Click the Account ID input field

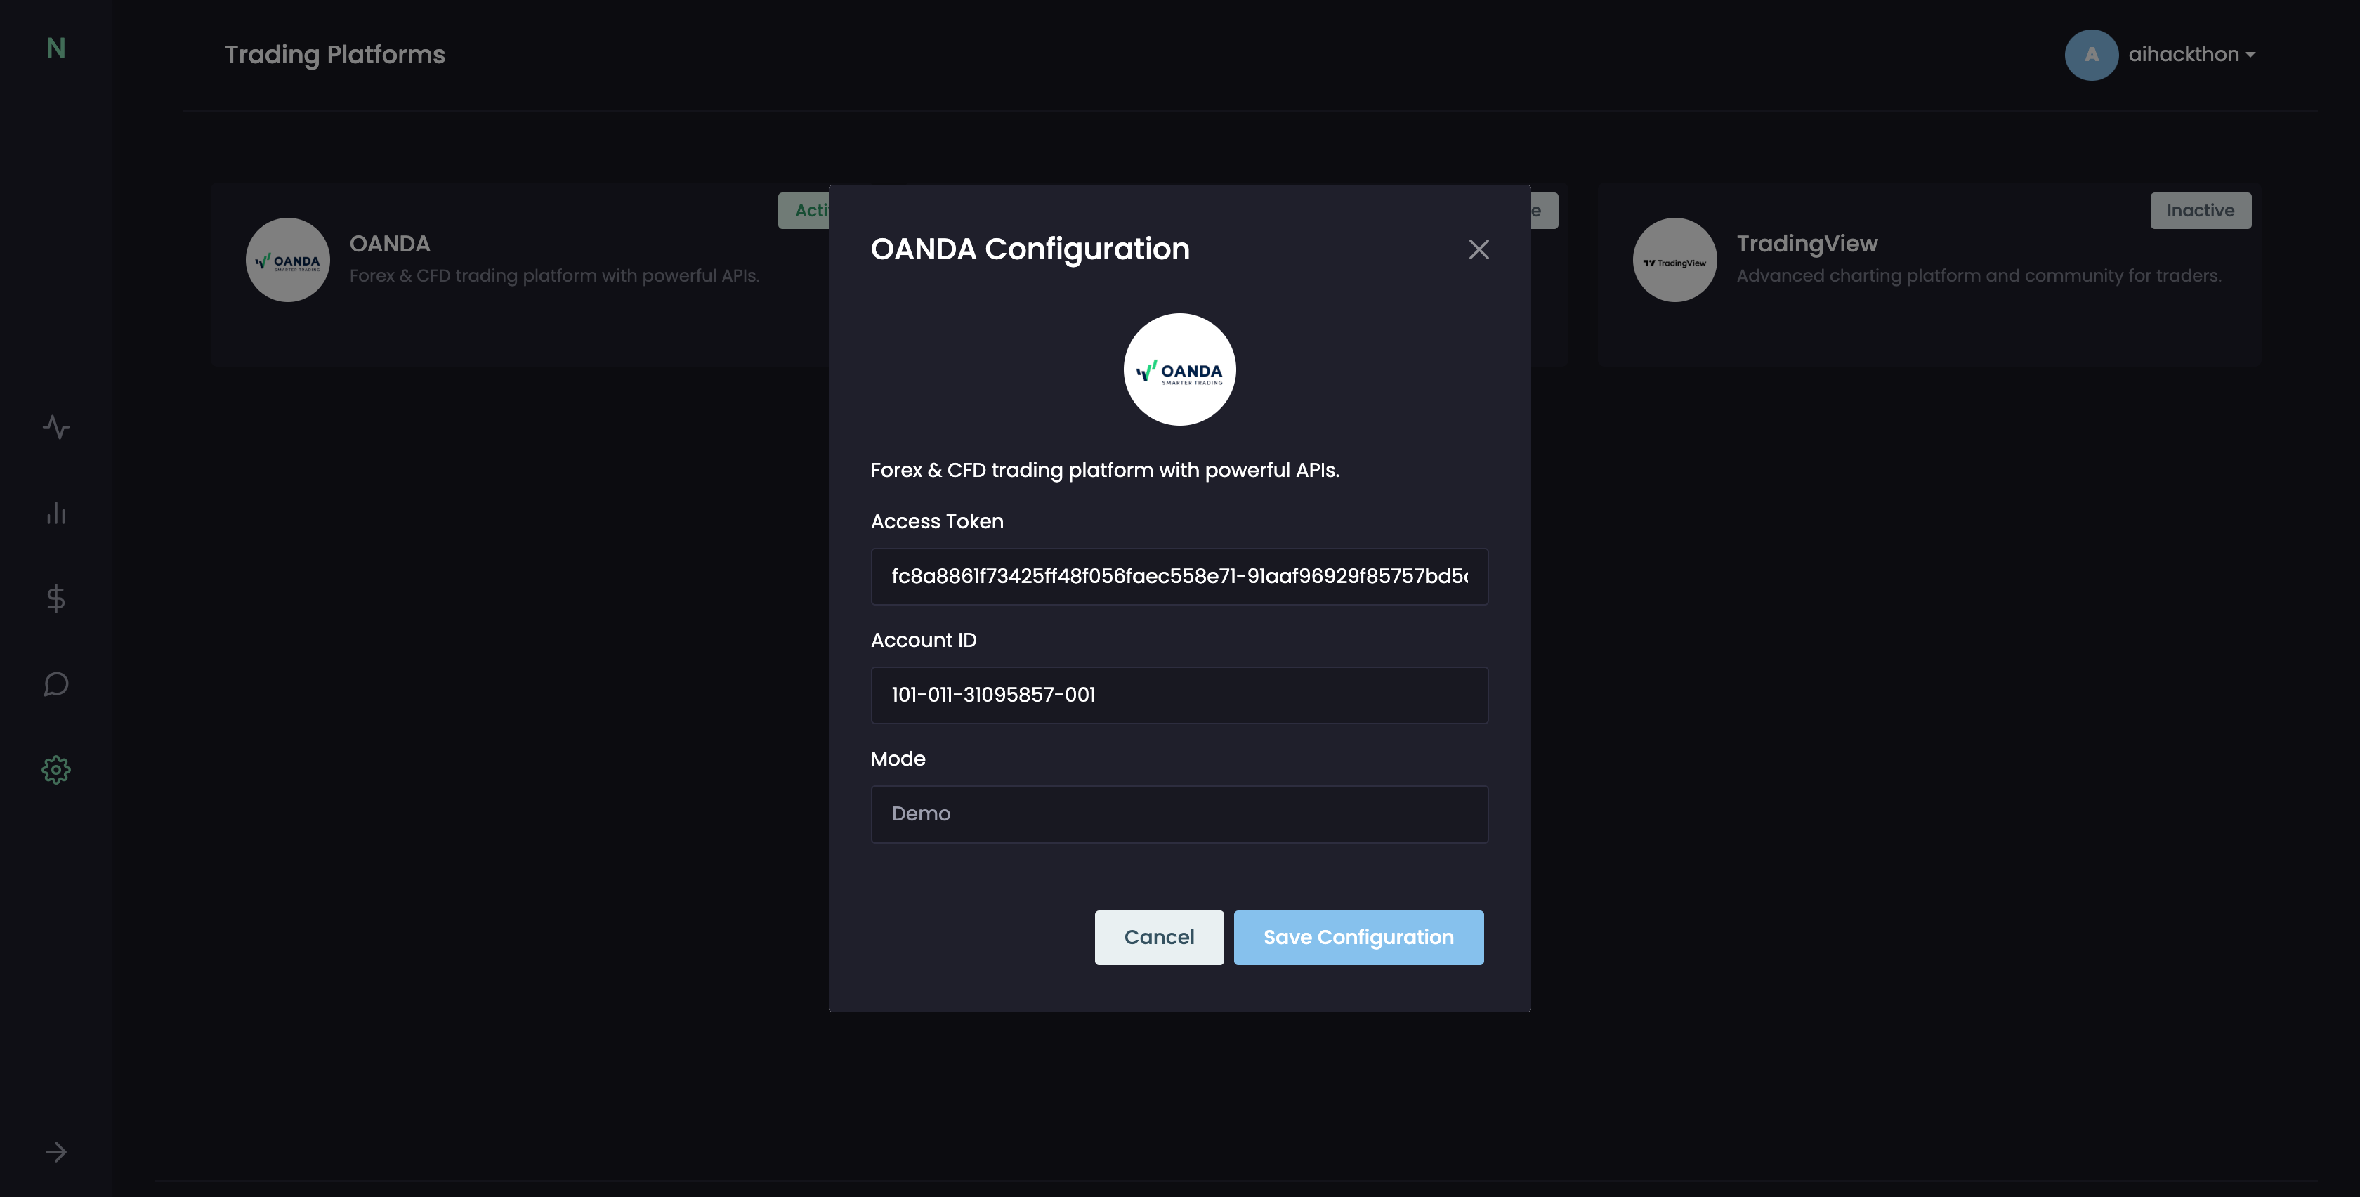(x=1179, y=695)
